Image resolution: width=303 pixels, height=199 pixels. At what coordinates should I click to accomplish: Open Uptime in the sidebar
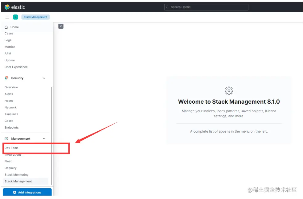click(x=10, y=60)
